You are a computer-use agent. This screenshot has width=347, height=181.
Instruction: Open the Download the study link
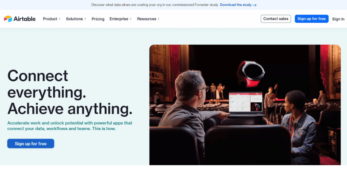(236, 5)
